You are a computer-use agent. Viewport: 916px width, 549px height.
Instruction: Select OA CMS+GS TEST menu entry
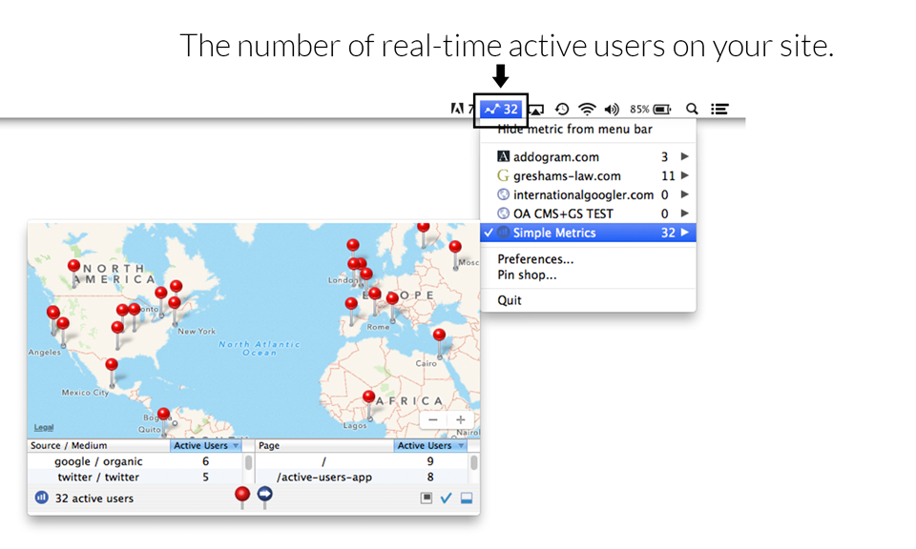[588, 213]
